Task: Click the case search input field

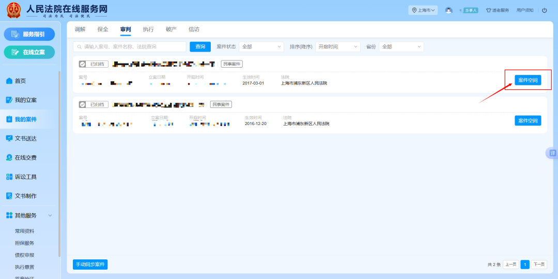Action: pyautogui.click(x=132, y=47)
